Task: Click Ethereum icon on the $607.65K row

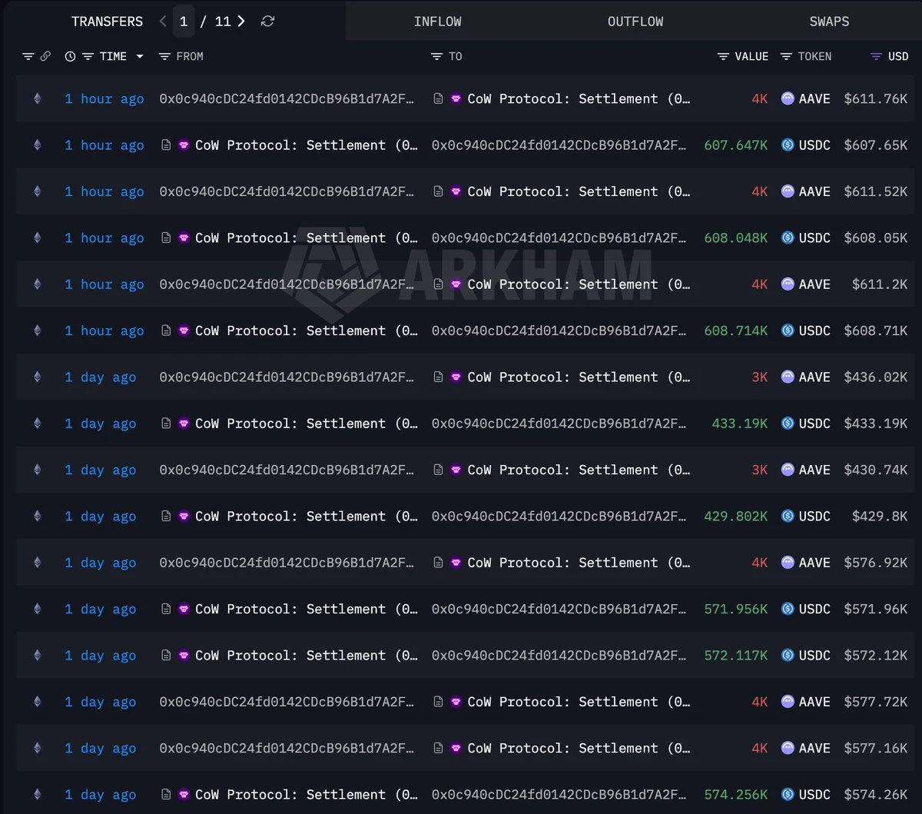Action: pos(37,145)
